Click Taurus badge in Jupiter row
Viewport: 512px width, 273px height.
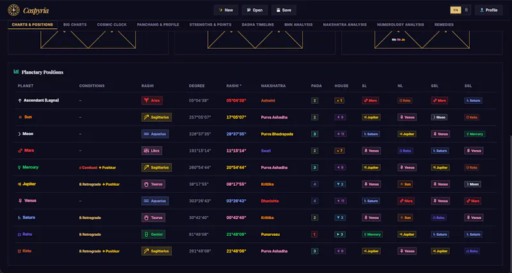tap(153, 184)
